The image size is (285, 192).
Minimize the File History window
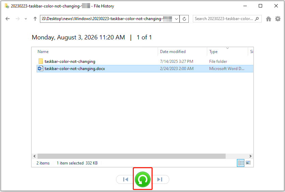245,6
